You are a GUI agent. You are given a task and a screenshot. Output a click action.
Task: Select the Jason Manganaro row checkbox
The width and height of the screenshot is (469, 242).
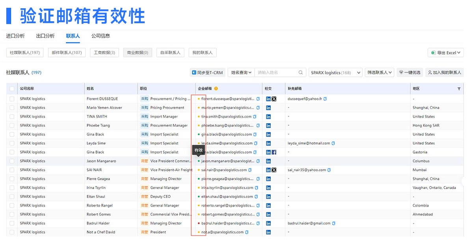12,161
